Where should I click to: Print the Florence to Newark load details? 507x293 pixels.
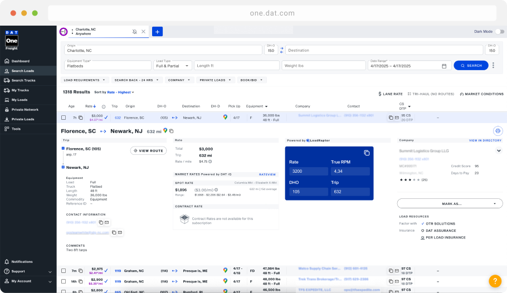498,131
